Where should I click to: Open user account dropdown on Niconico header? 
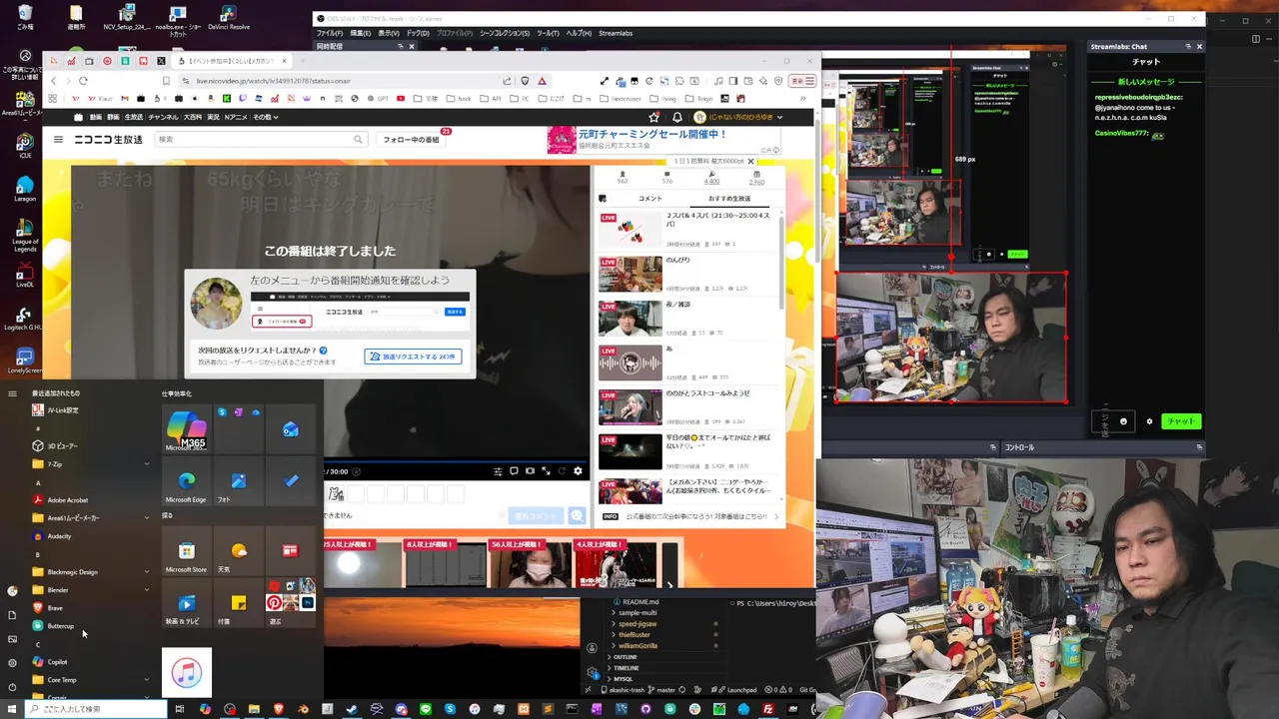(737, 117)
